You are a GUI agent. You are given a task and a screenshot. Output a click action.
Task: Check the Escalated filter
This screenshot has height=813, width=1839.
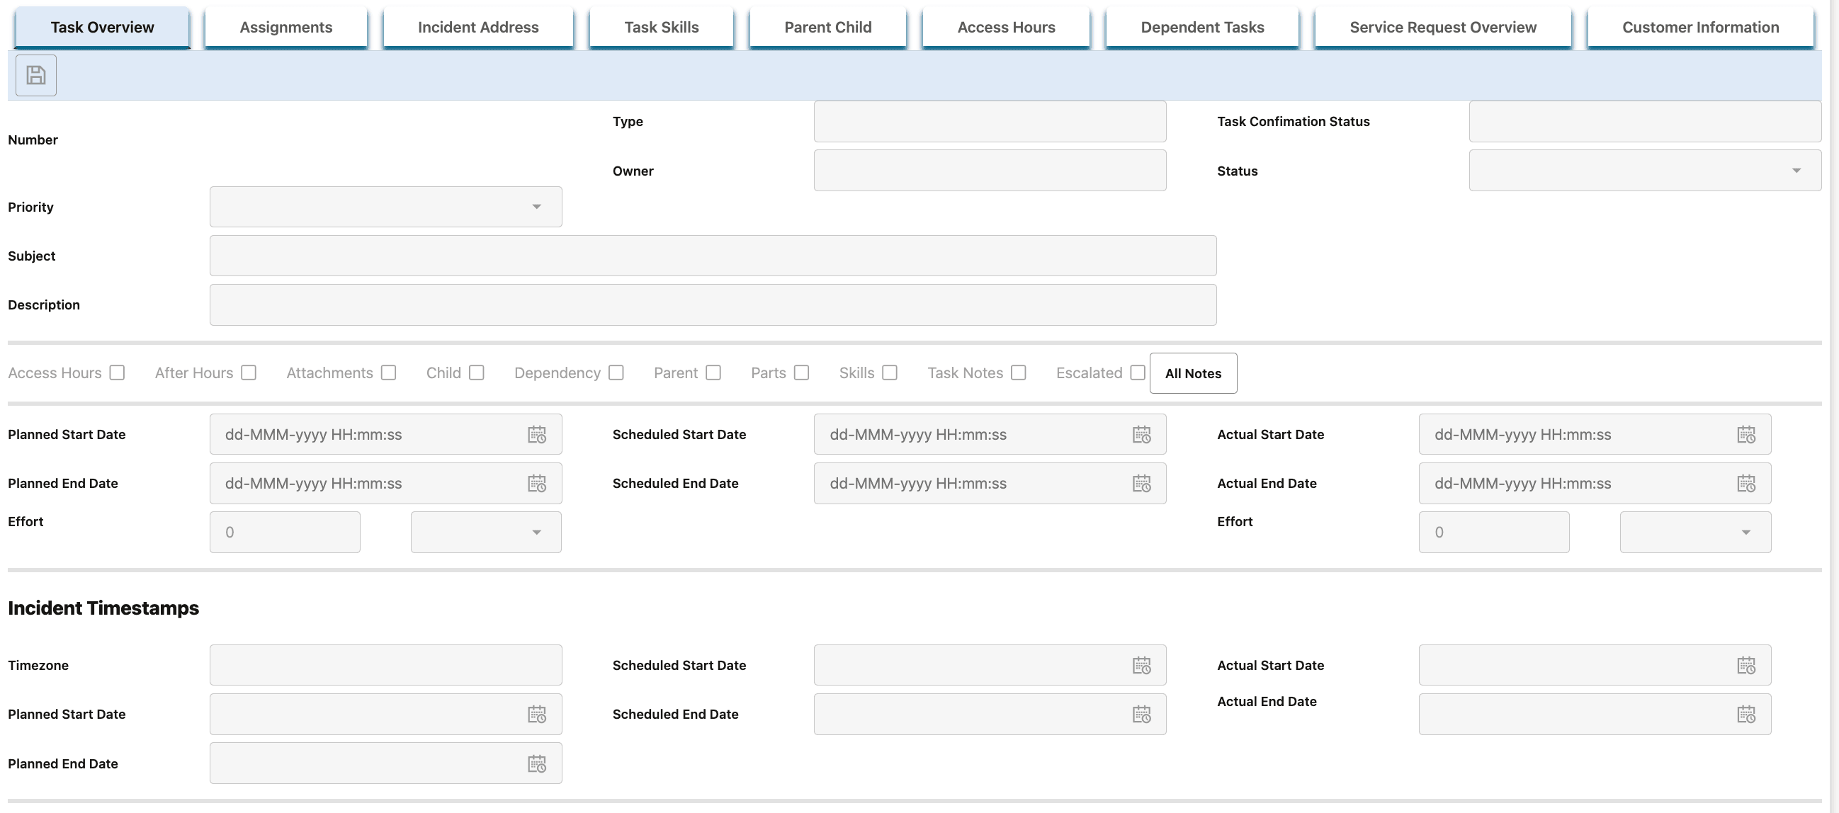pyautogui.click(x=1138, y=373)
